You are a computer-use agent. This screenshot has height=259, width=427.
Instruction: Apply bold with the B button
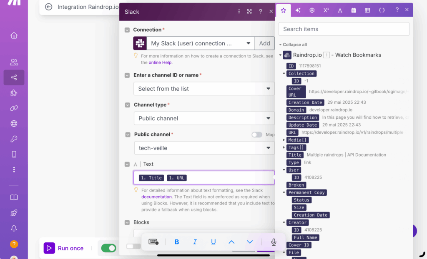[x=177, y=242]
